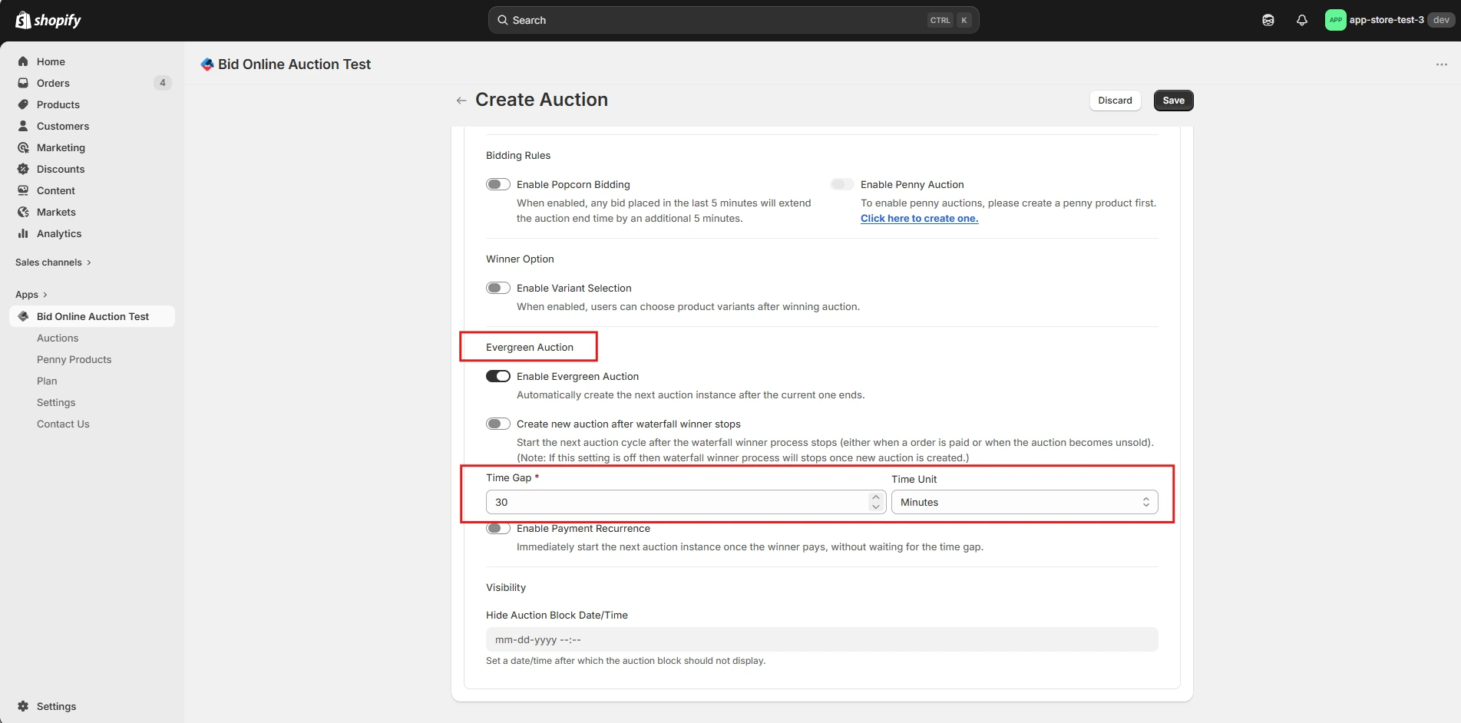Focus the Search bar
The height and width of the screenshot is (723, 1461).
tap(733, 20)
